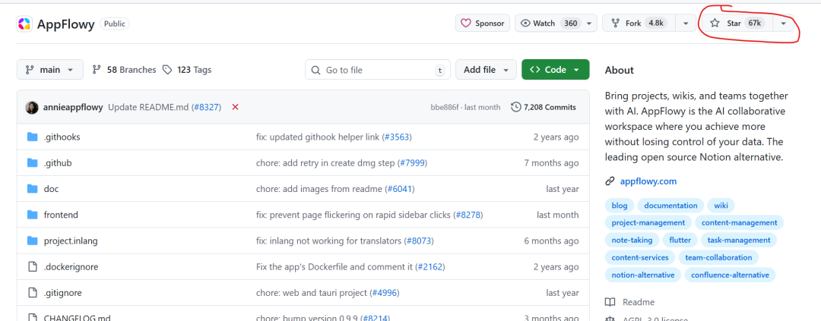The height and width of the screenshot is (321, 821).
Task: Select the note-taking topic tag
Action: (x=632, y=240)
